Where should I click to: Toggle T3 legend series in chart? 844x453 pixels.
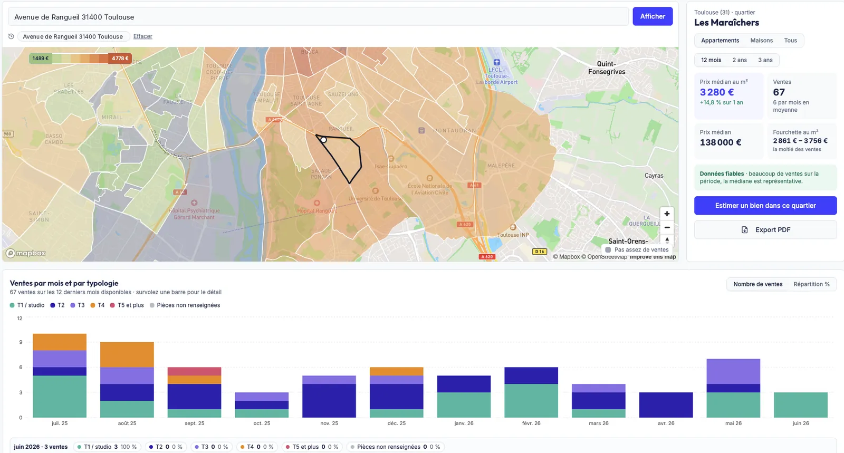tap(78, 305)
